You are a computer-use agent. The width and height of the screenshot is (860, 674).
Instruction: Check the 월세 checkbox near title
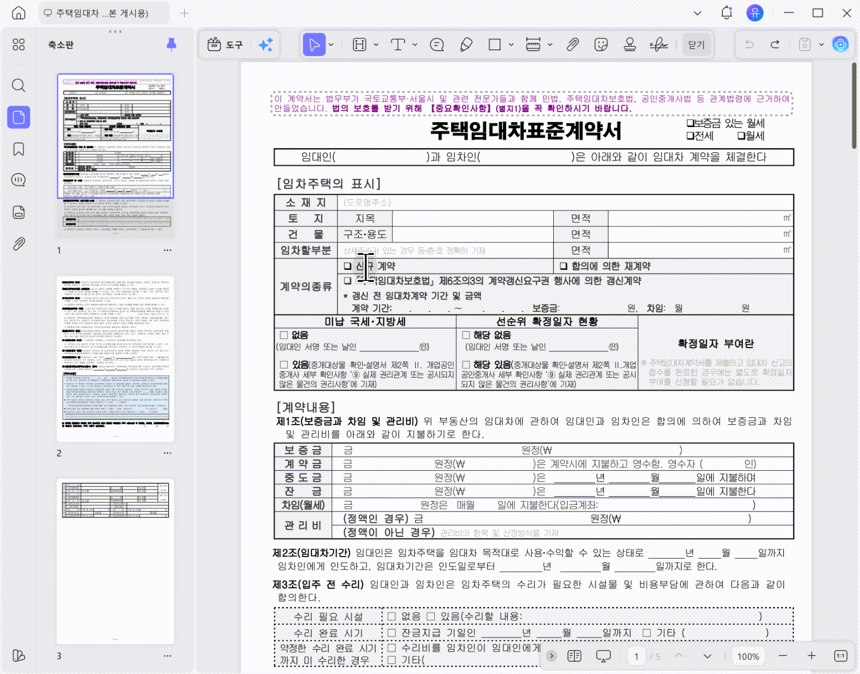(x=742, y=136)
